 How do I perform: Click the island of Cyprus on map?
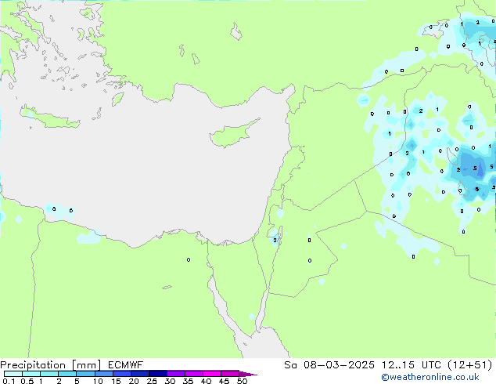coord(232,134)
